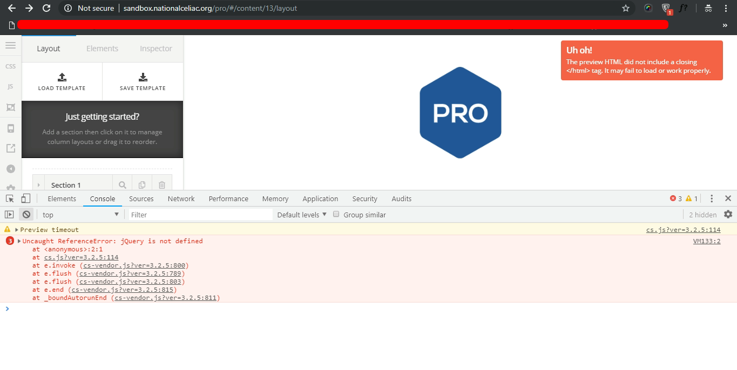Duplicate Section 1 using copy icon
The height and width of the screenshot is (370, 737).
click(142, 185)
